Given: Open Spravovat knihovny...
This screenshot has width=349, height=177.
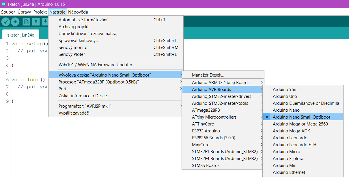Looking at the screenshot, I should click(116, 41).
